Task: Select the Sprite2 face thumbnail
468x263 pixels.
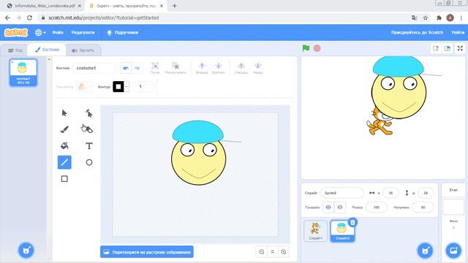Action: [342, 231]
